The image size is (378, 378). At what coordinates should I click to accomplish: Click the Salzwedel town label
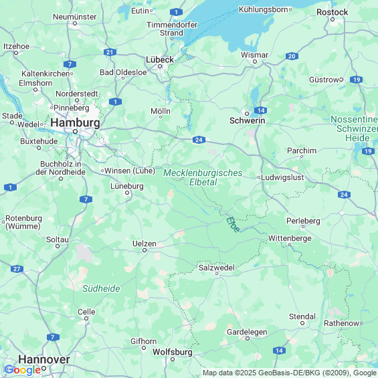click(x=217, y=268)
